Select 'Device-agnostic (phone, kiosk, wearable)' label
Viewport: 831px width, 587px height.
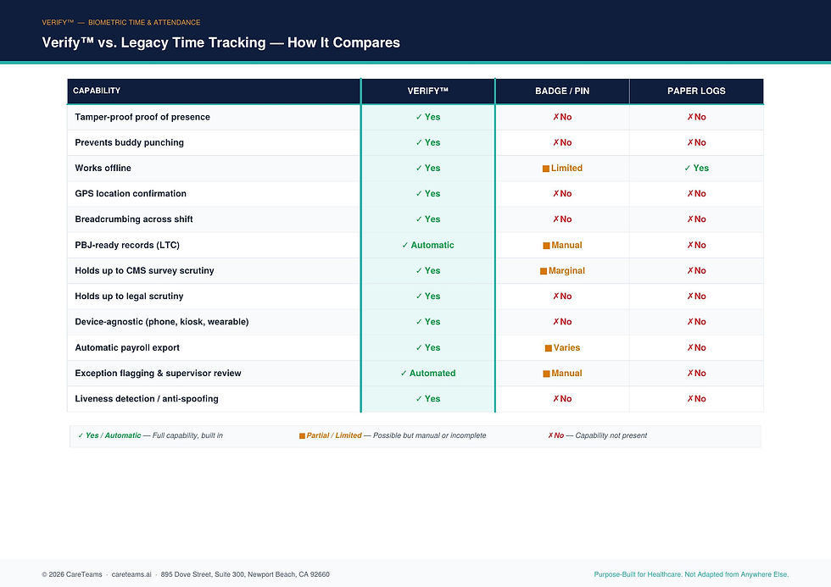162,322
